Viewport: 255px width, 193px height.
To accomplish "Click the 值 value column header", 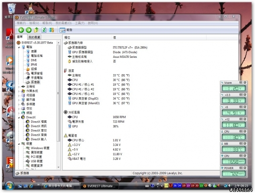I will click(159, 37).
